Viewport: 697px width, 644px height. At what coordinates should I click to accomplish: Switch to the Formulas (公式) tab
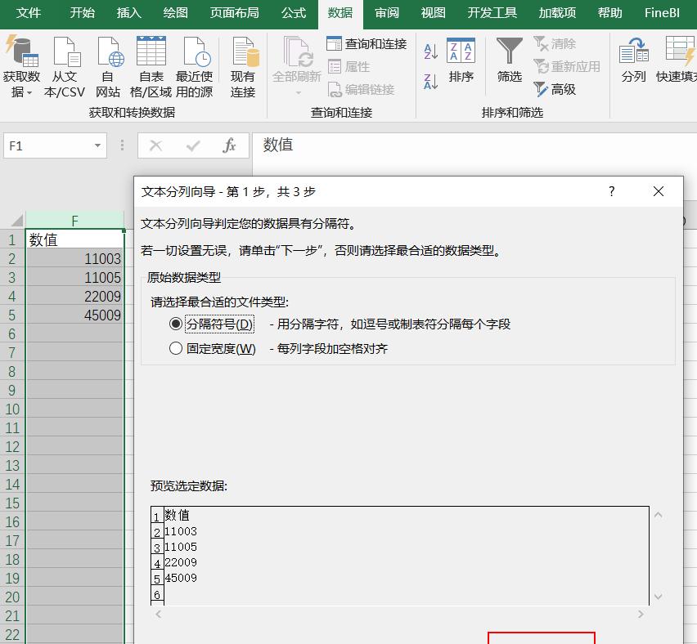[294, 13]
